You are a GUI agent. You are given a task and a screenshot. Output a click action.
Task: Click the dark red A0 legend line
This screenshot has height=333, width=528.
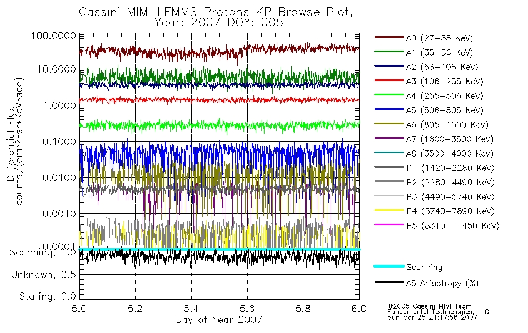pos(388,37)
